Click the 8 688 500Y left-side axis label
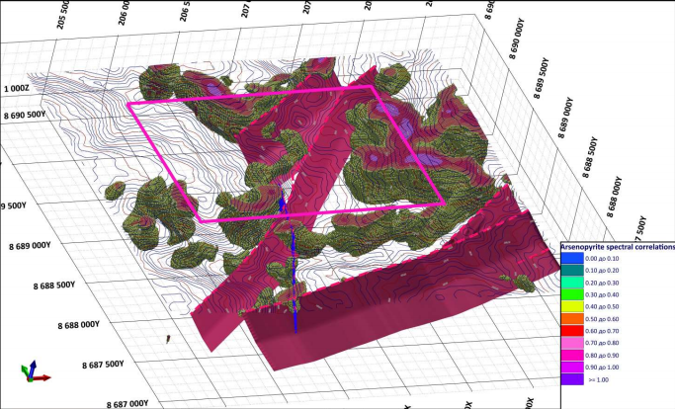 point(54,286)
